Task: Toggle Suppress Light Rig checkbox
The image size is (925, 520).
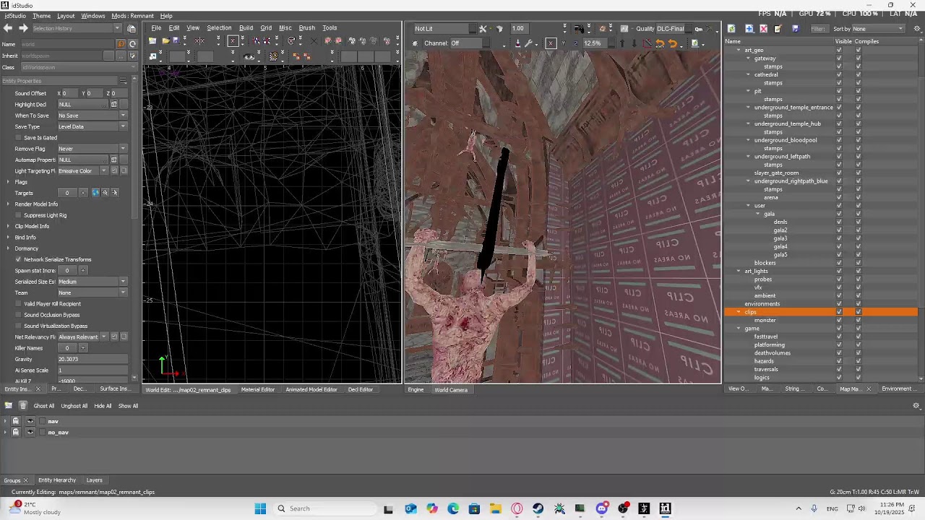Action: tap(18, 215)
